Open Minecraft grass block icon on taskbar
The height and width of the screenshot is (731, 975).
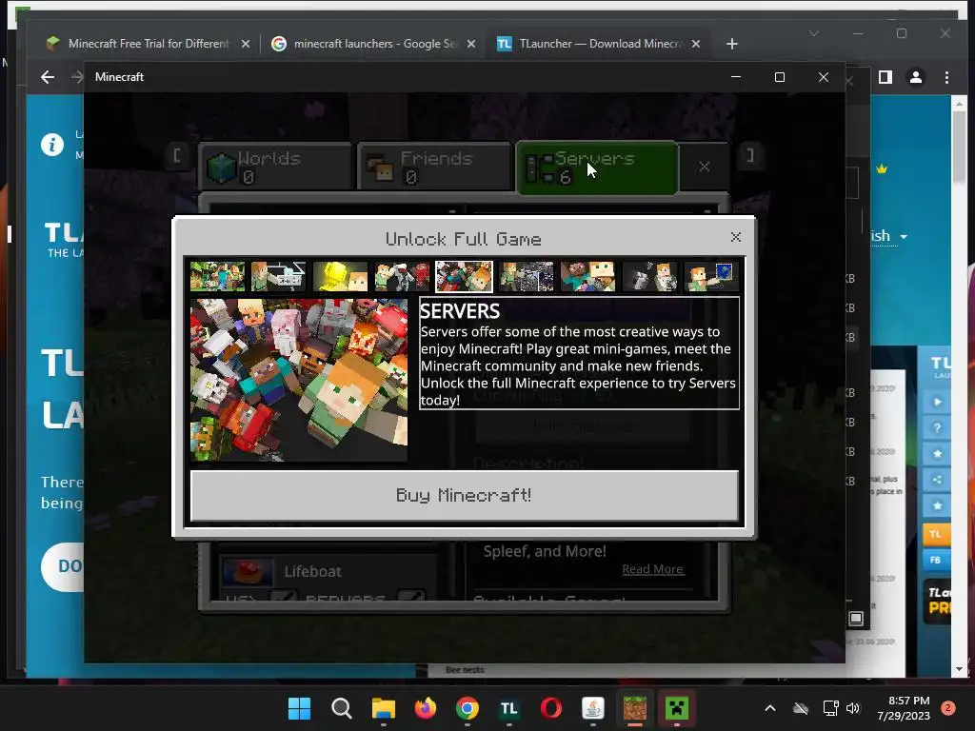tap(635, 708)
